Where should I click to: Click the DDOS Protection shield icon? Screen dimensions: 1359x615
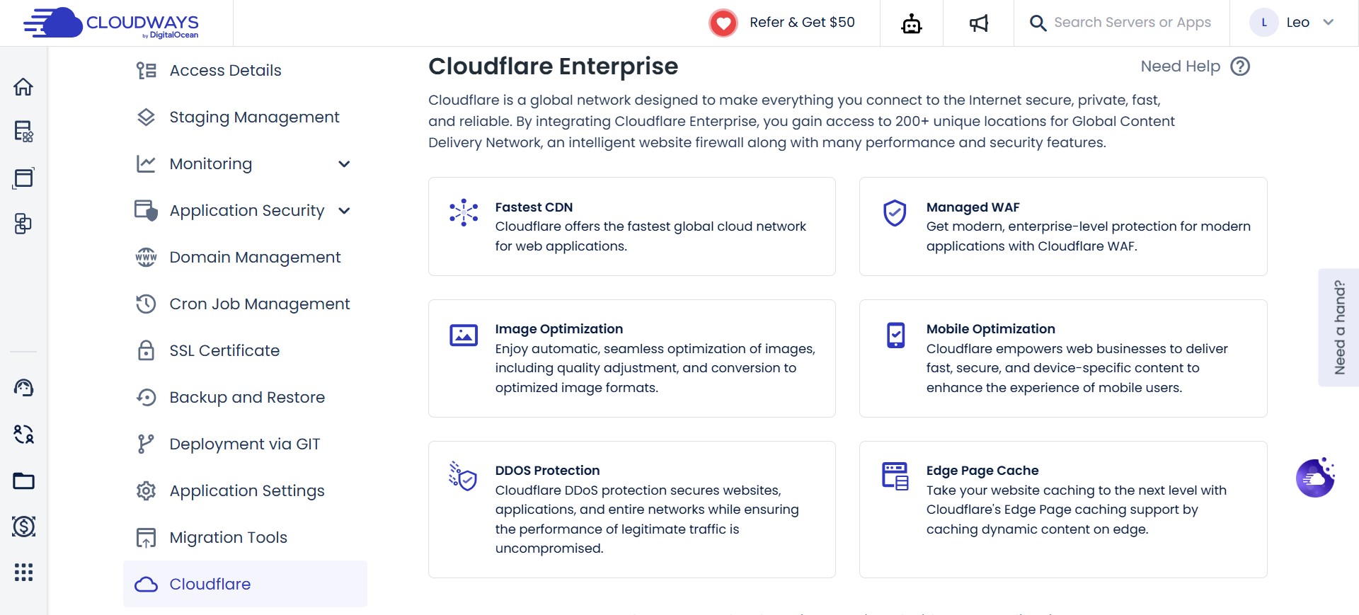point(463,476)
